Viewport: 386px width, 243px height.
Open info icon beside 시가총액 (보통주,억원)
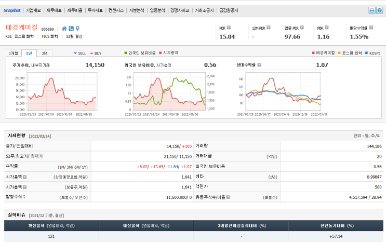pyautogui.click(x=24, y=187)
